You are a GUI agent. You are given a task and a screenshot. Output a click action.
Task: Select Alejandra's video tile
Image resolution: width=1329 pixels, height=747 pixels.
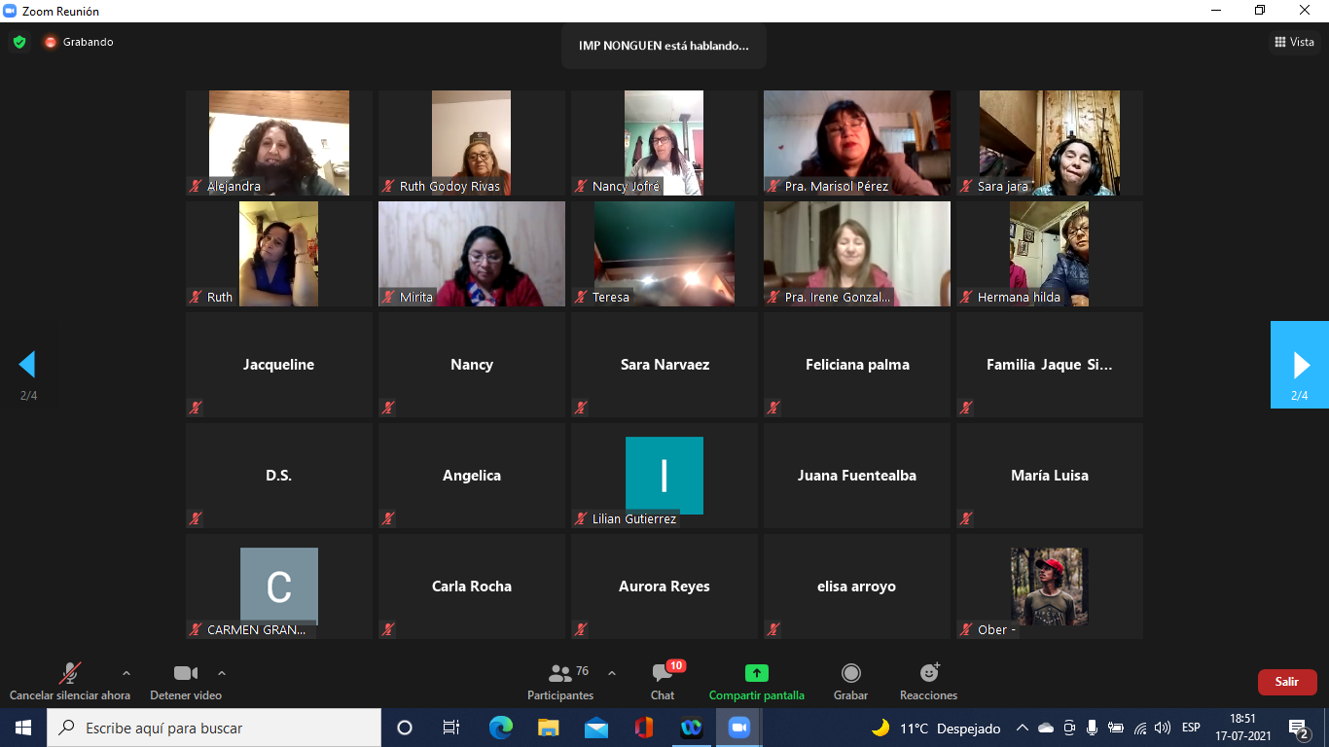tap(279, 143)
